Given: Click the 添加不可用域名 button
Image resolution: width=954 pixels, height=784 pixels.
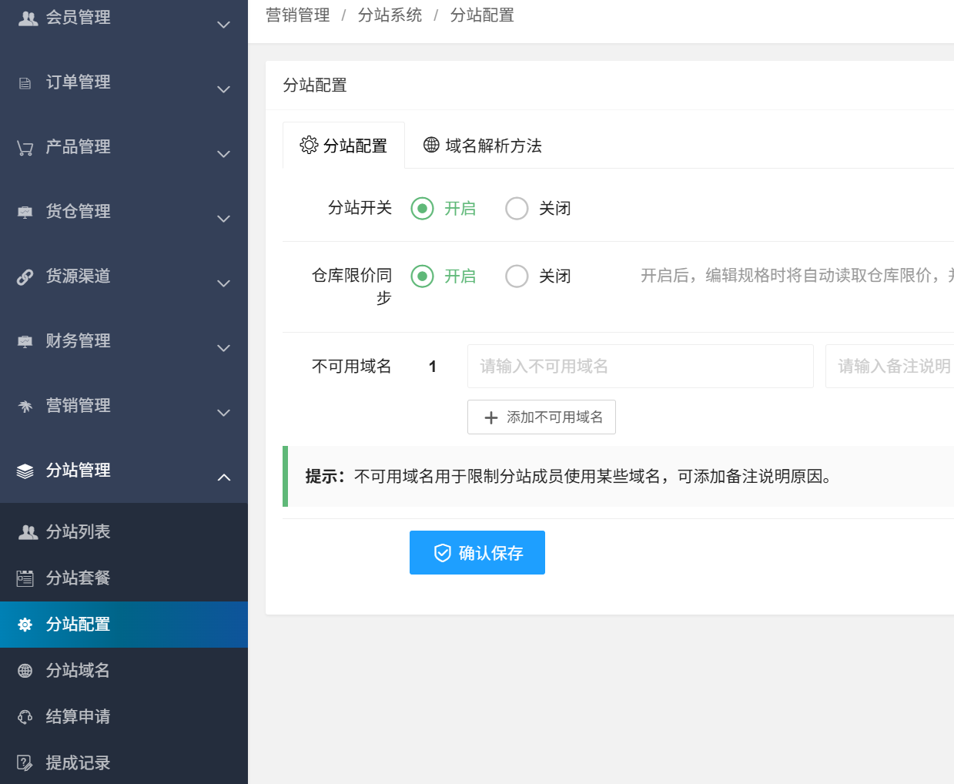Looking at the screenshot, I should tap(541, 417).
